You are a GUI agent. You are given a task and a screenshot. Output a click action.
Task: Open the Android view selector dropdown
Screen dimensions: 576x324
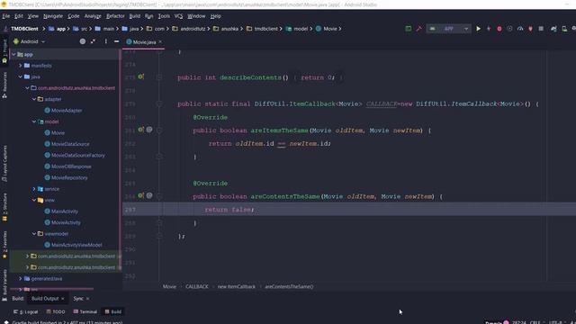point(30,41)
